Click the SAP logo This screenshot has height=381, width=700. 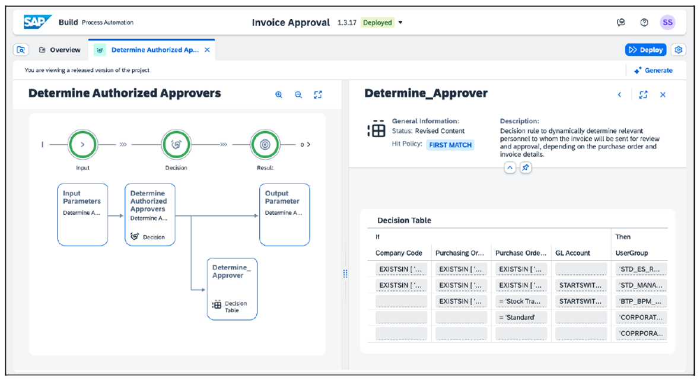click(x=37, y=23)
